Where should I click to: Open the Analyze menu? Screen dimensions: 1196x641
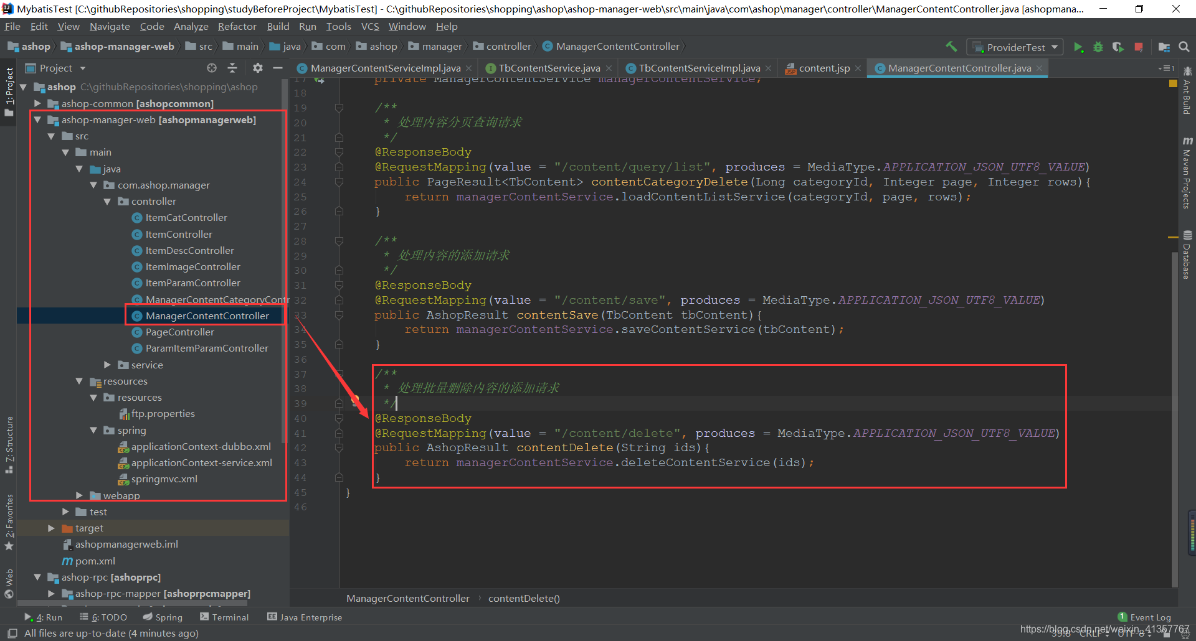pos(191,27)
